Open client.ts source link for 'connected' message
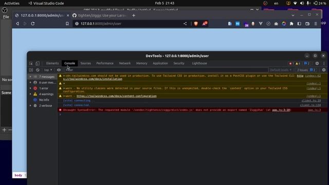Image resolution: width=329 pixels, height=185 pixels. point(310,105)
